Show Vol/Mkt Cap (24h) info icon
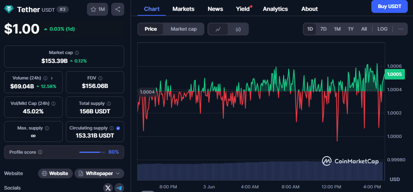413x192 pixels. pyautogui.click(x=53, y=104)
